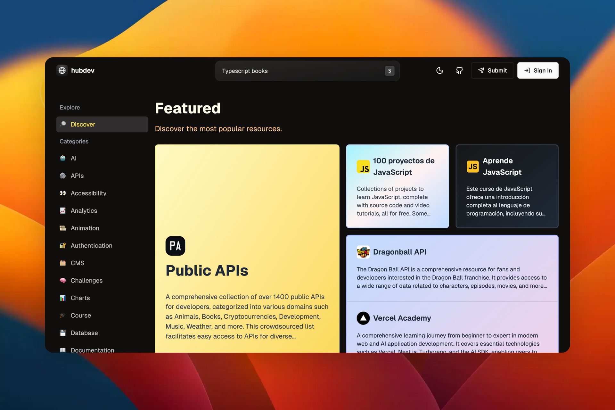Click the Accessibility eyes icon
Screen dimensions: 615x410
click(63, 193)
